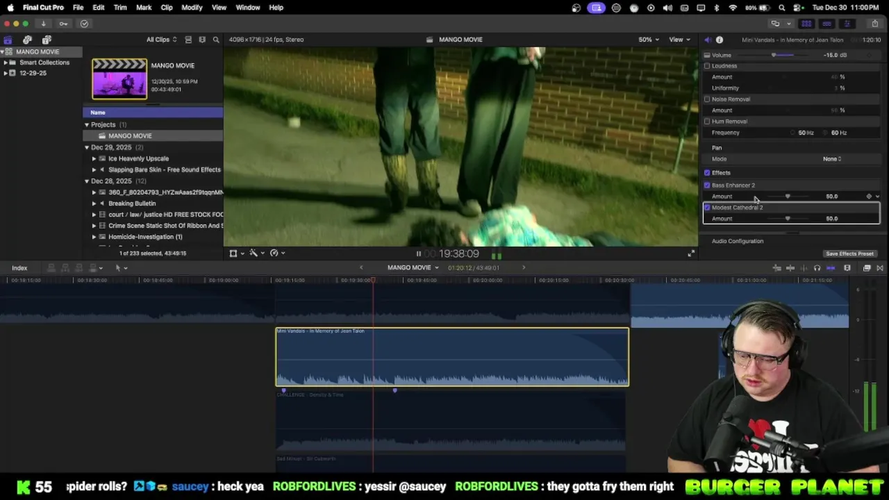Open the browser search magnifier

216,40
